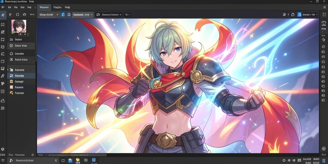Open the blue user dropdown at top right
This screenshot has height=164, width=328.
[x=308, y=15]
